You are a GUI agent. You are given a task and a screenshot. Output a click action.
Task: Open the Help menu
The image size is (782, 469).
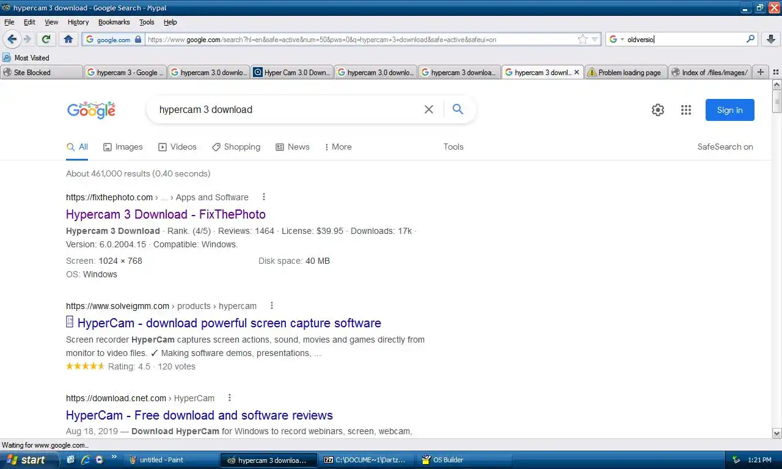[x=170, y=22]
